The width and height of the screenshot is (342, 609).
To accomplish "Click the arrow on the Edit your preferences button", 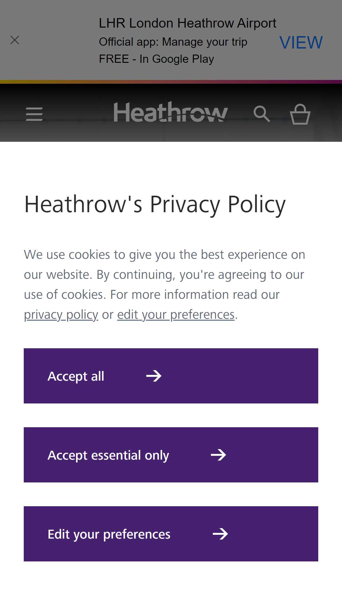I will (220, 534).
